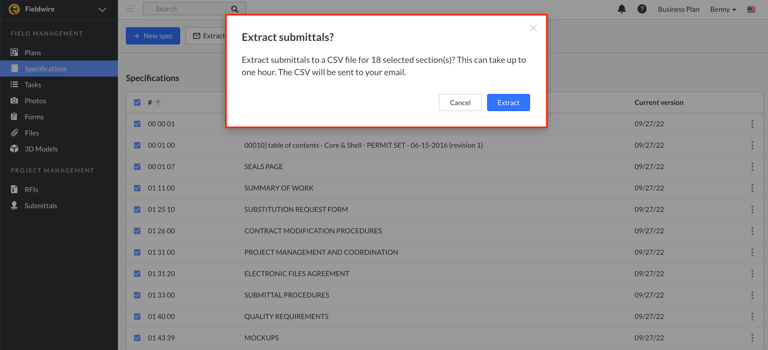
Task: Uncheck the 01 11 00 row checkbox
Action: (x=137, y=188)
